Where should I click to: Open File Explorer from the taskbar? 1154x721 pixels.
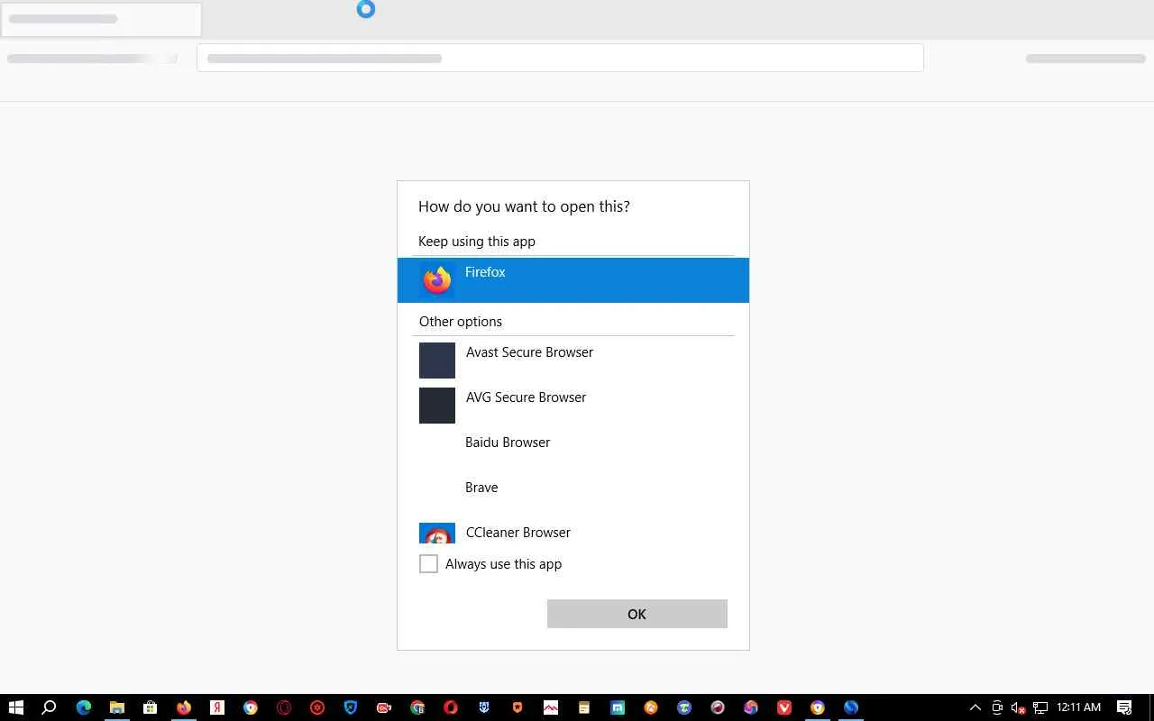tap(116, 707)
